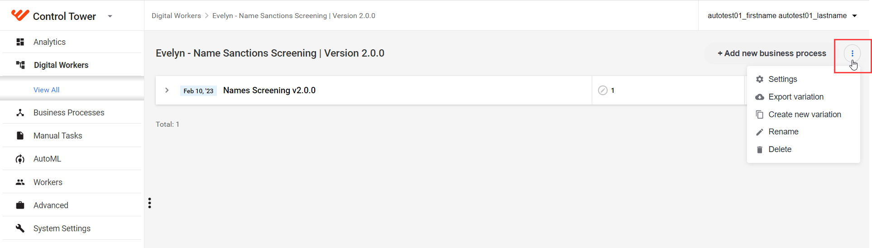Image resolution: width=872 pixels, height=248 pixels.
Task: Click the Business Processes icon
Action: [x=20, y=113]
